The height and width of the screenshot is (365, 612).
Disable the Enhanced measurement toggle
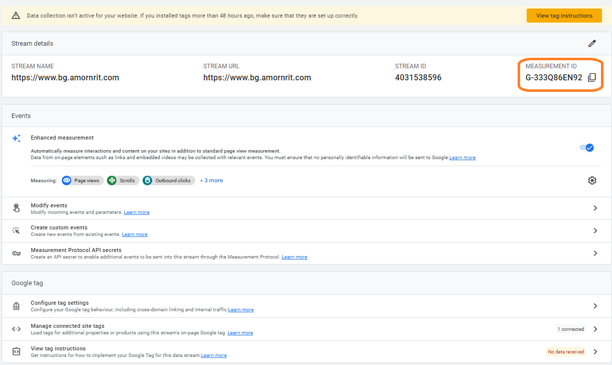click(586, 148)
